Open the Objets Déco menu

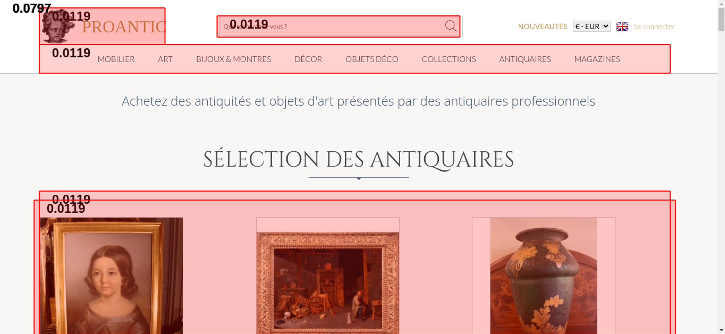[372, 59]
